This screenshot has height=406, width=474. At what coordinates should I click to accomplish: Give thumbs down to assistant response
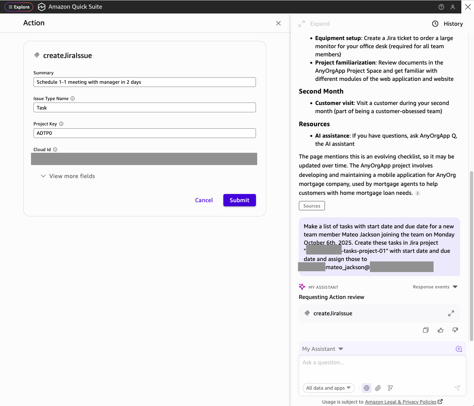point(455,330)
